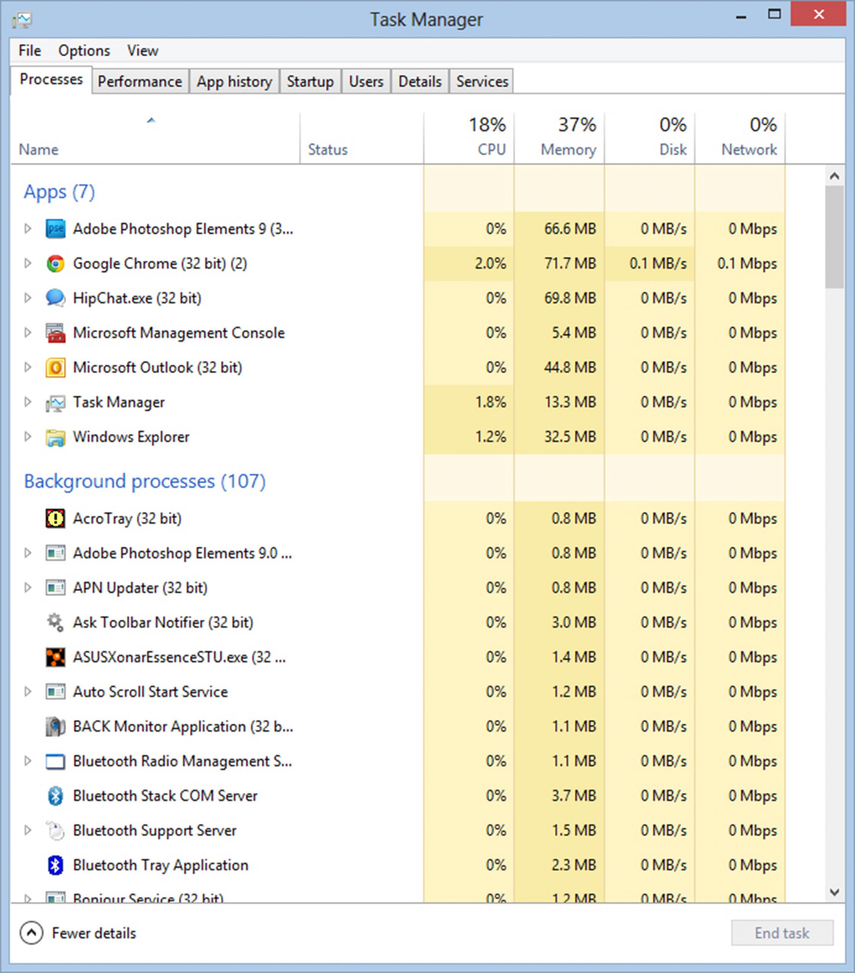Viewport: 855px width, 973px height.
Task: Open the Startup tab
Action: tap(310, 81)
